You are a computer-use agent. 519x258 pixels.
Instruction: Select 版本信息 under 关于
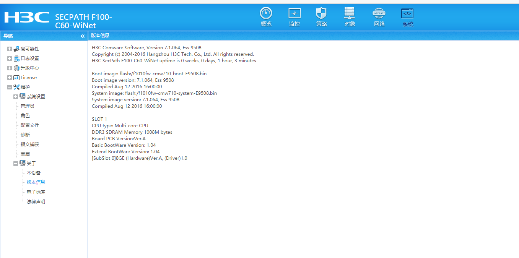tap(36, 182)
